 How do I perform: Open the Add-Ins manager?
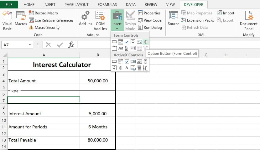(x=86, y=18)
